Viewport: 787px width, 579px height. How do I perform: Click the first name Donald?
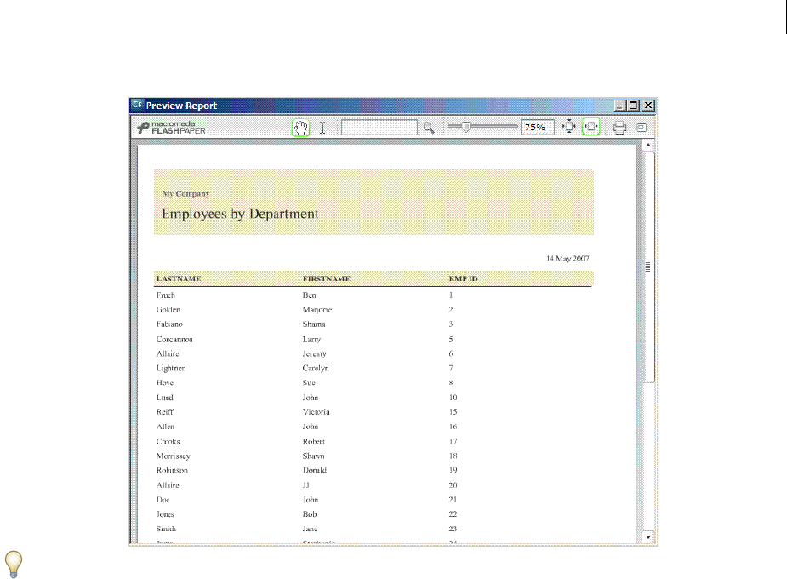tap(315, 471)
